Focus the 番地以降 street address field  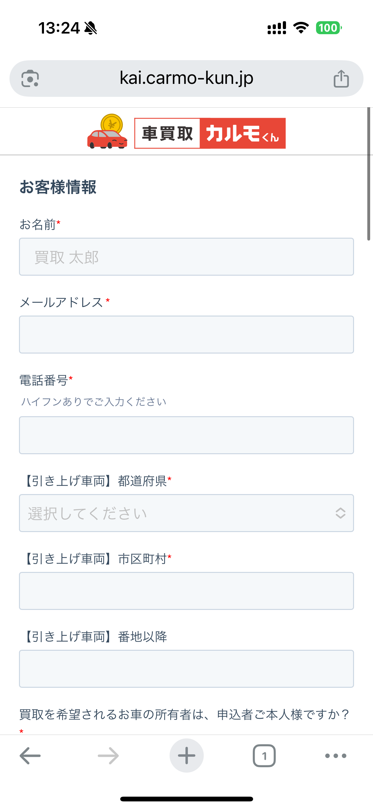[186, 668]
